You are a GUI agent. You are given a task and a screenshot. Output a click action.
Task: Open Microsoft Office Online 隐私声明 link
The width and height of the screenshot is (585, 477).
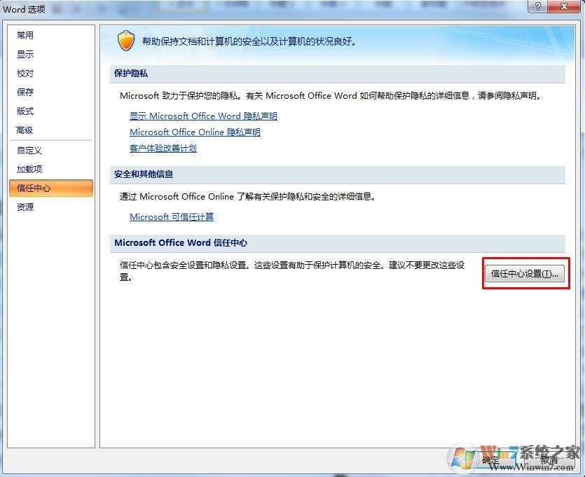click(195, 132)
